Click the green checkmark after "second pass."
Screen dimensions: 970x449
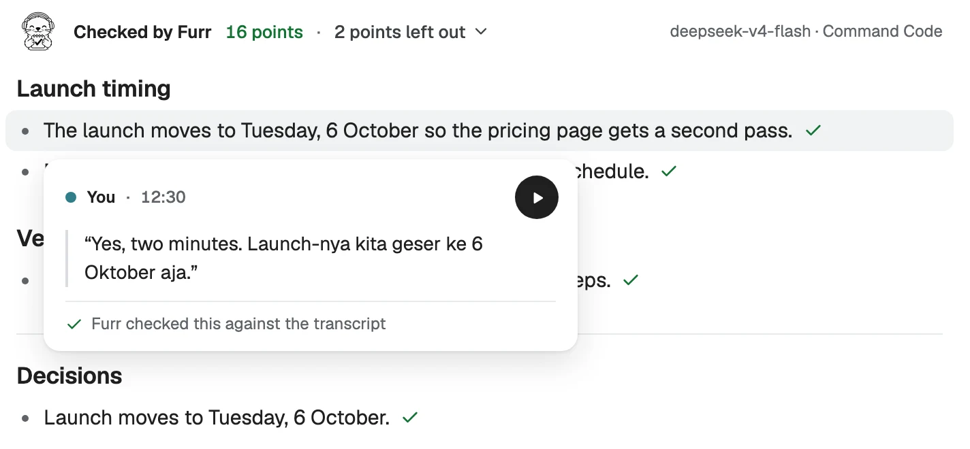pos(813,131)
